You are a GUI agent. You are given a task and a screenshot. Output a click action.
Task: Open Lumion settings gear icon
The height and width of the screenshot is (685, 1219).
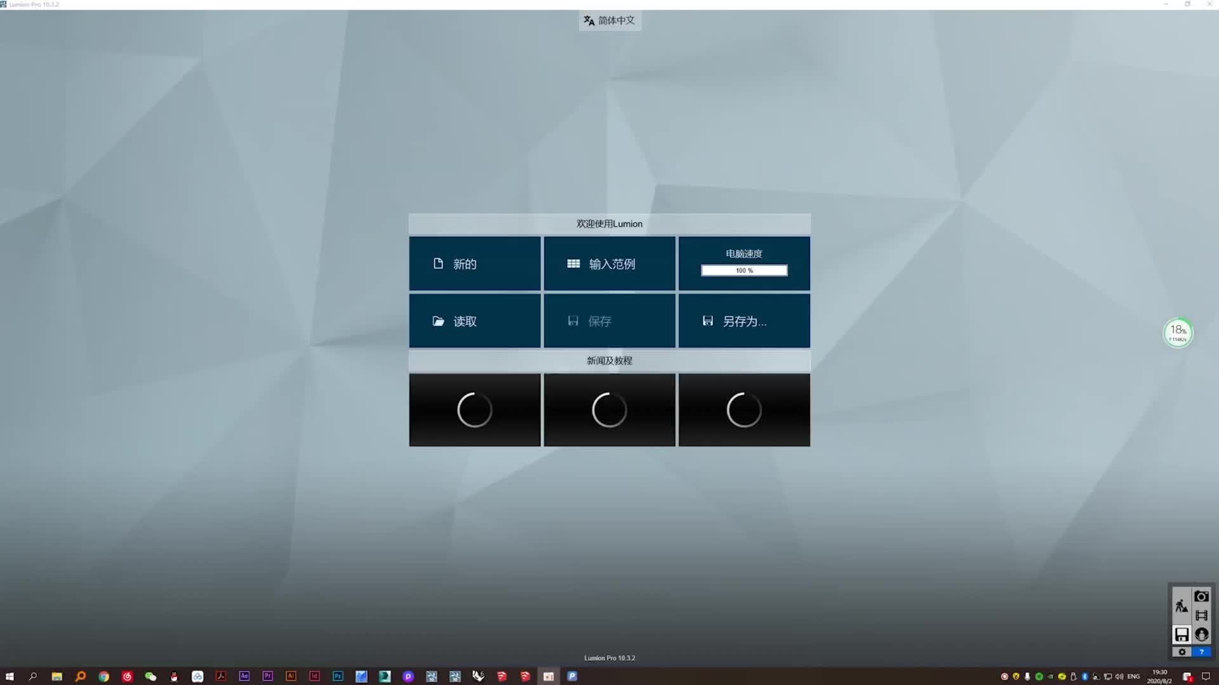pyautogui.click(x=1182, y=652)
